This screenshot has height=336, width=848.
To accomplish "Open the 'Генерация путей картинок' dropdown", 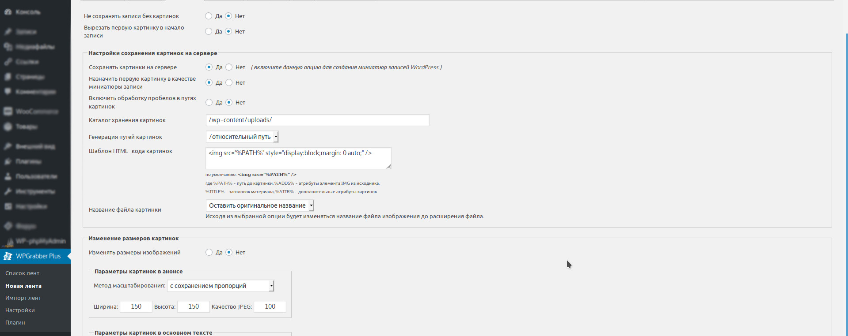I will pyautogui.click(x=242, y=137).
